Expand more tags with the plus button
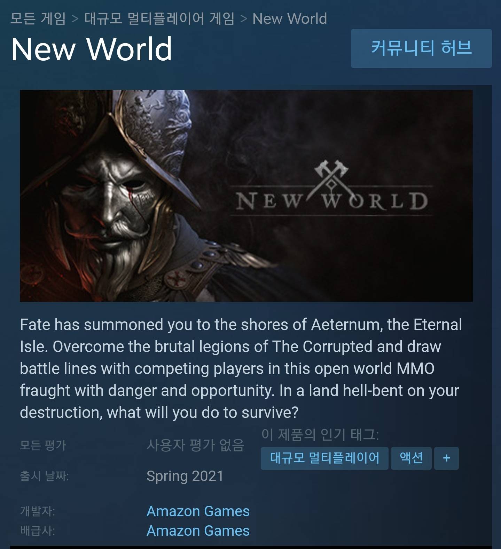 446,458
